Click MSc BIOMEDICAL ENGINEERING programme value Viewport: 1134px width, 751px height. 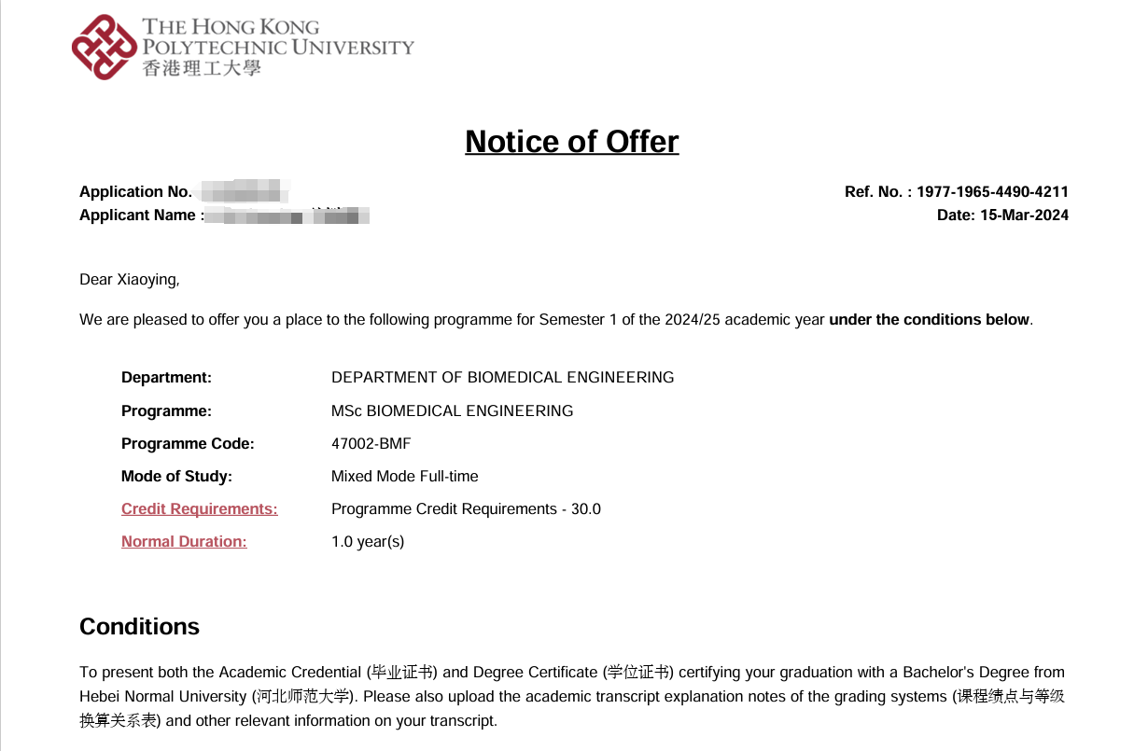click(x=453, y=410)
